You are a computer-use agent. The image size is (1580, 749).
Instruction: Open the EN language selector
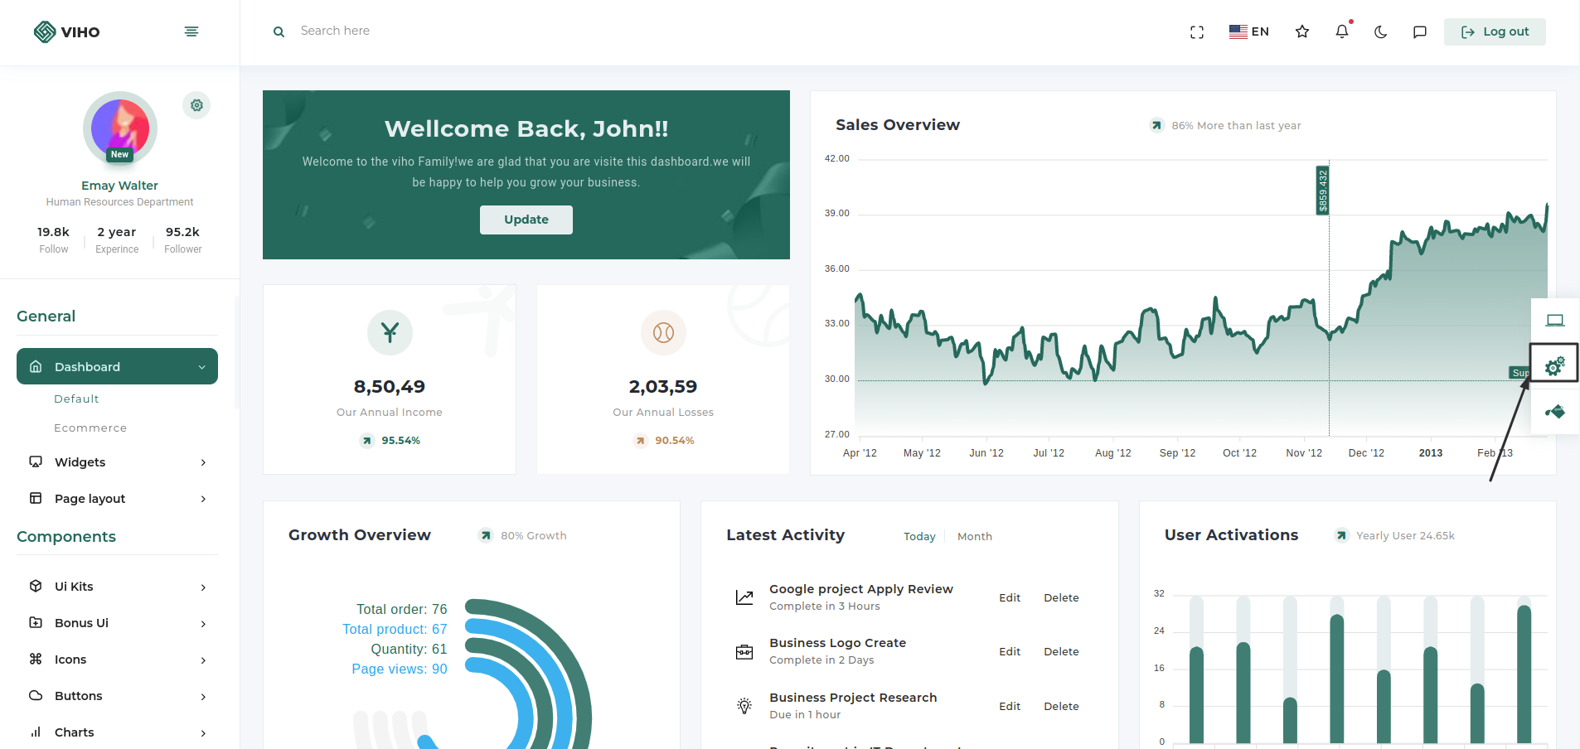pyautogui.click(x=1248, y=31)
